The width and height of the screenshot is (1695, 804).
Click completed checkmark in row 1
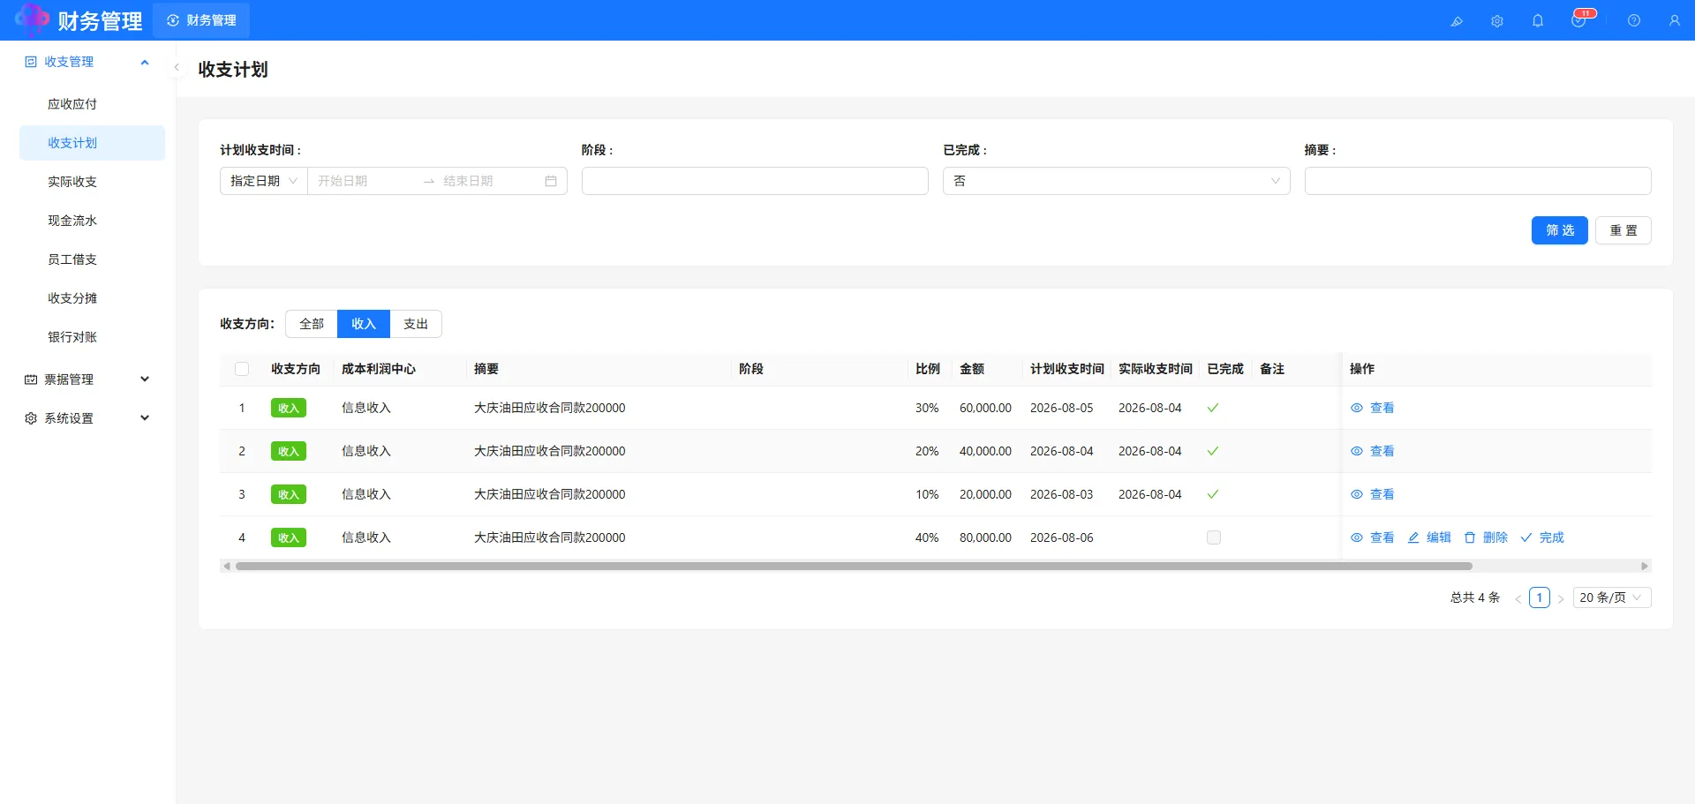click(x=1213, y=408)
